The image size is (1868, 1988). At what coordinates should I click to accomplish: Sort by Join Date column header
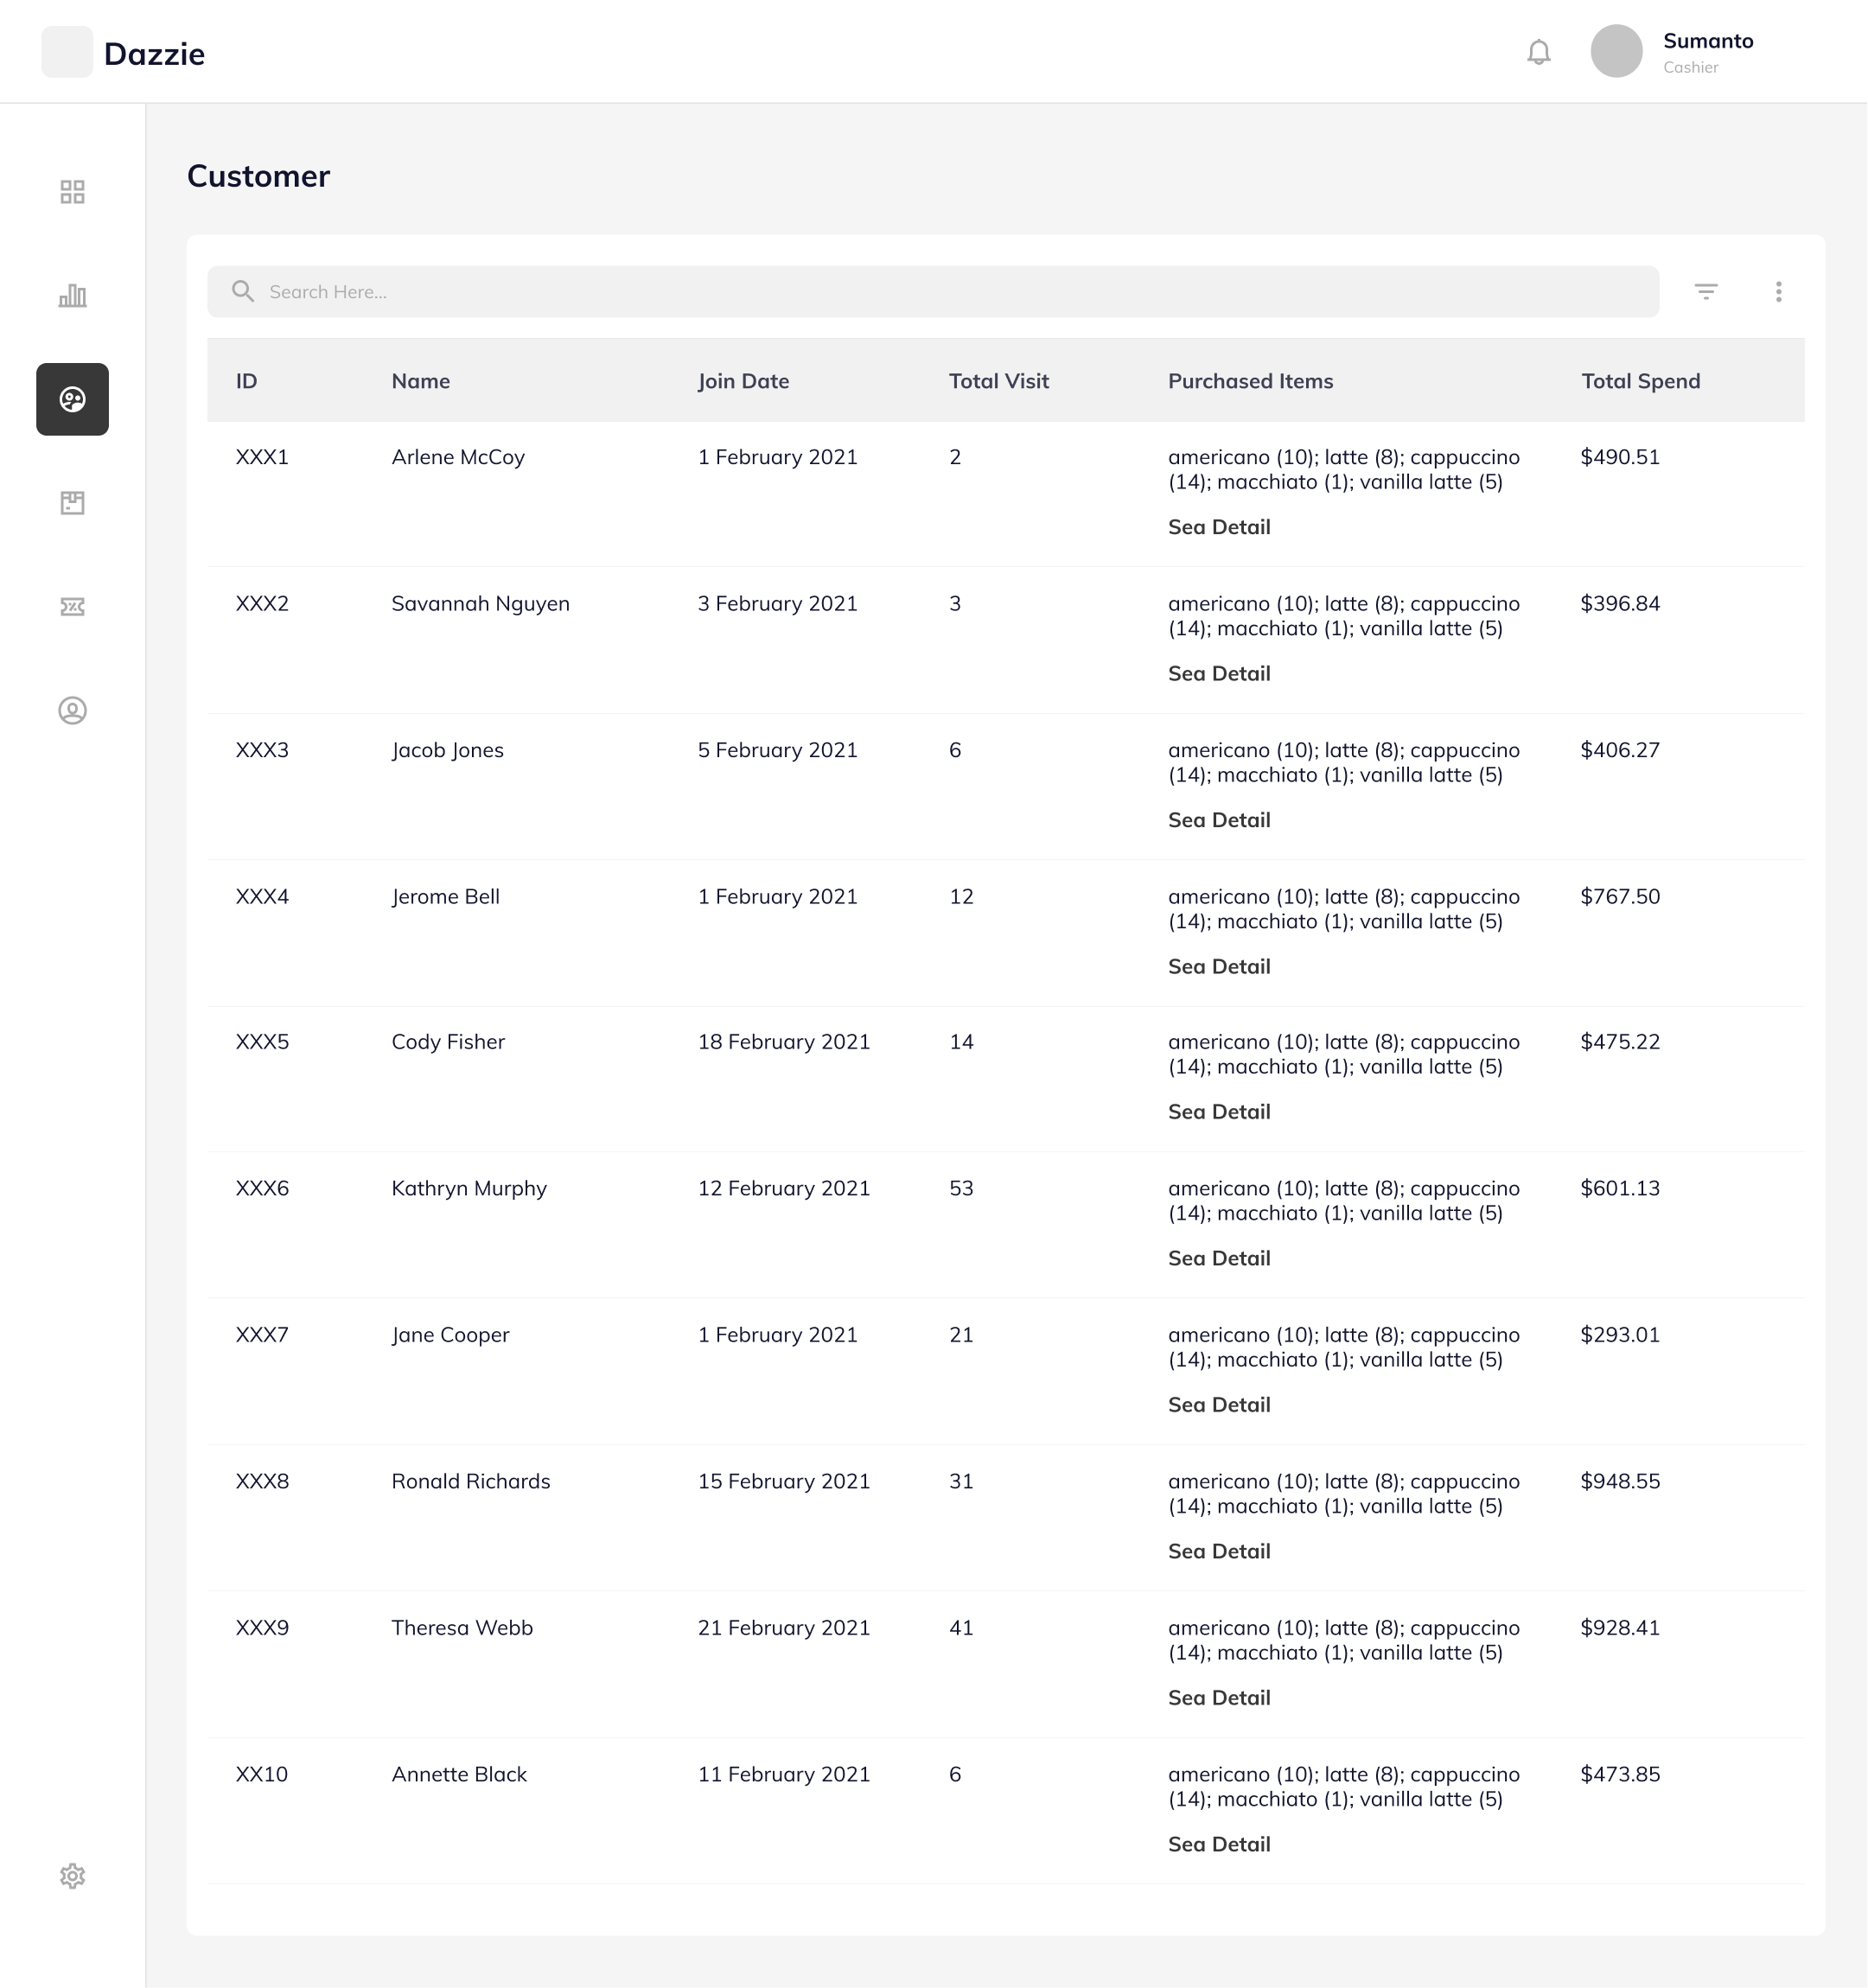743,381
